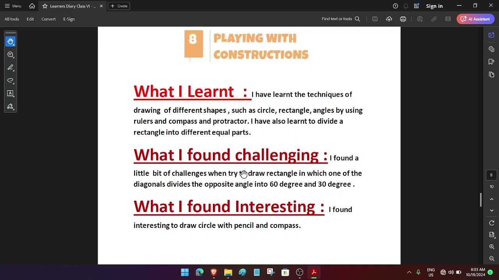Select the Highlight pen tool
The image size is (499, 280).
10,67
